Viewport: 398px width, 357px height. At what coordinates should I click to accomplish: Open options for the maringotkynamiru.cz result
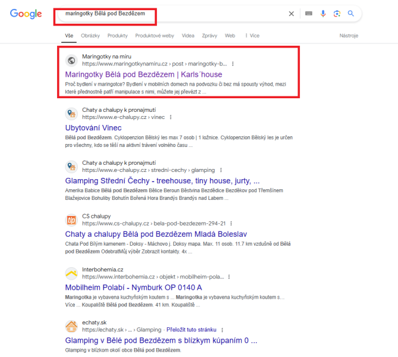[233, 64]
